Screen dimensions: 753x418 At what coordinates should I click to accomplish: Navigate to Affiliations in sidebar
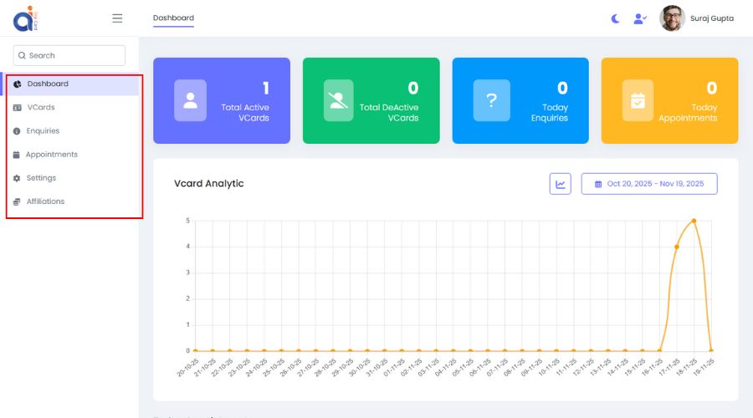(x=45, y=201)
